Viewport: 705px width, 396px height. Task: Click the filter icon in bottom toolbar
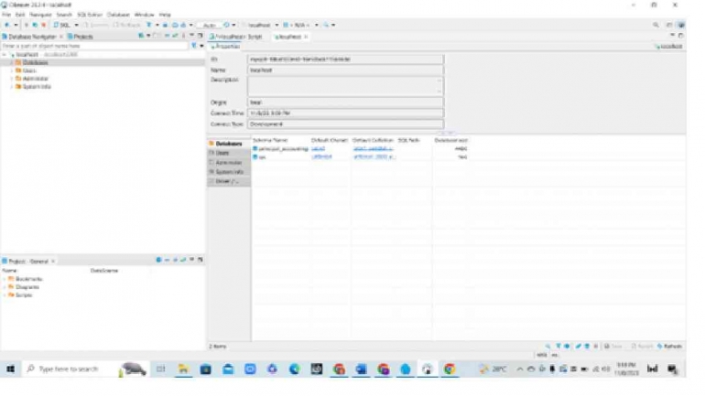[558, 347]
